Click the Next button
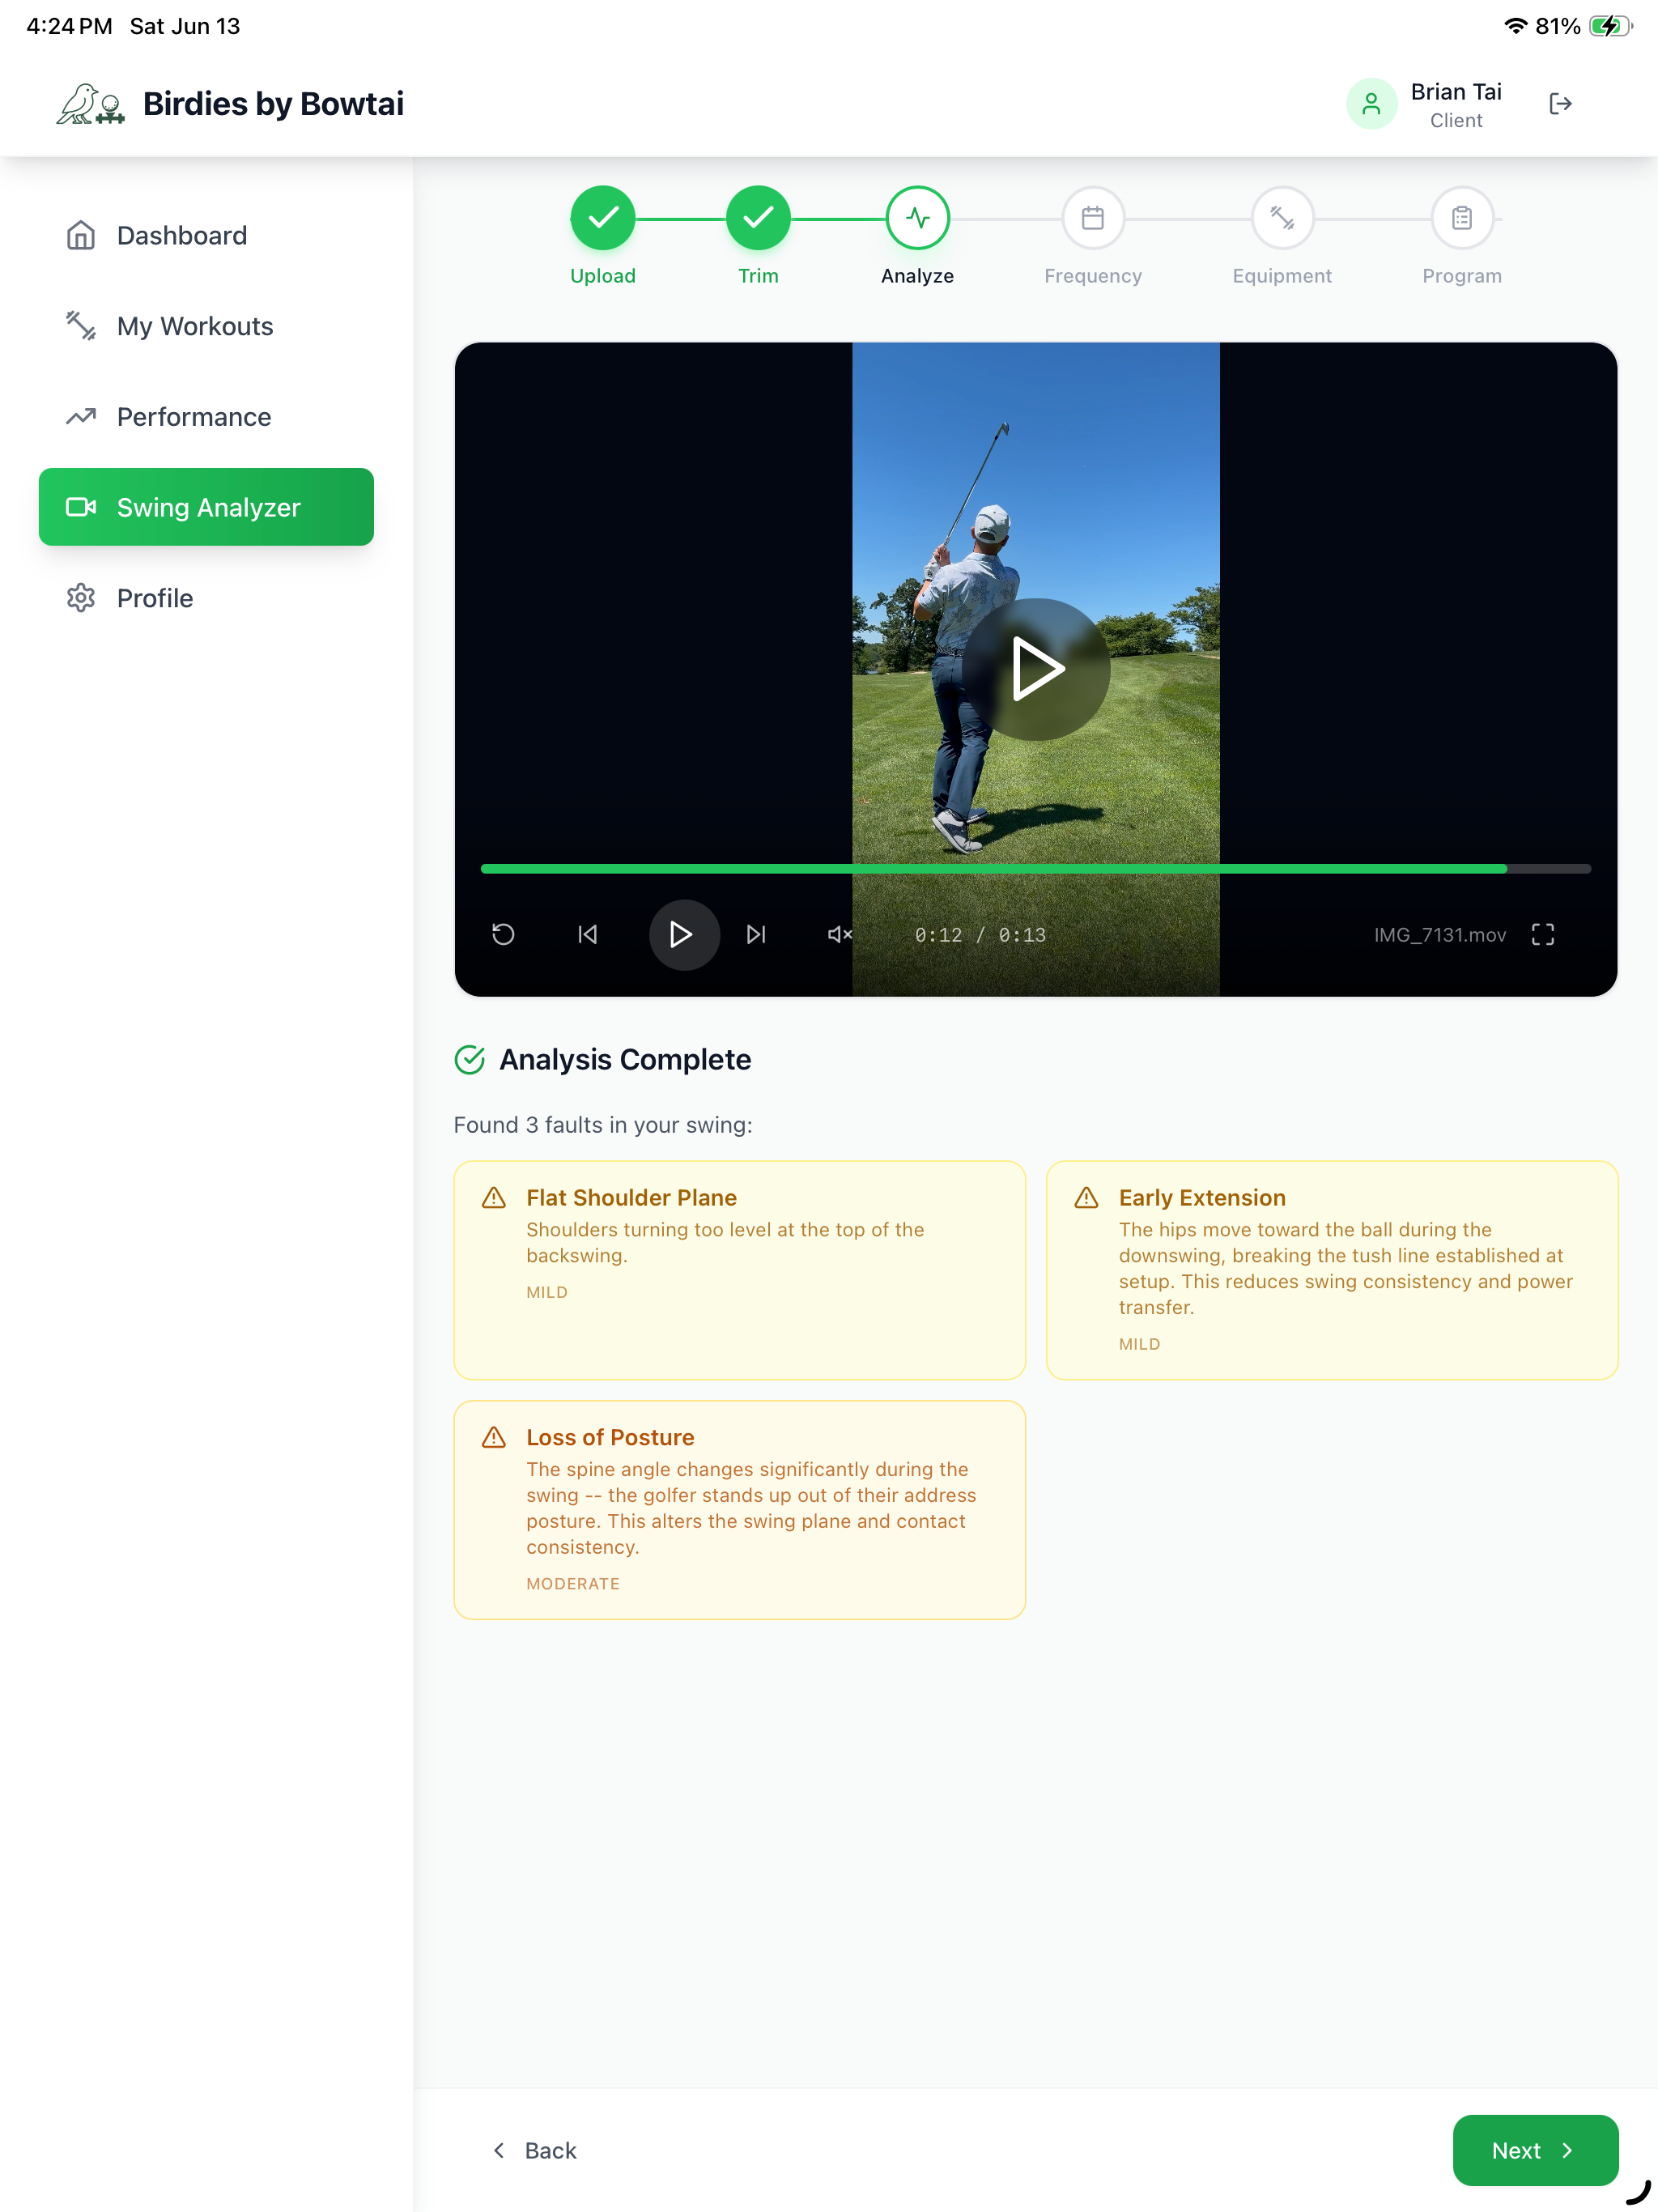1658x2212 pixels. [x=1535, y=2151]
